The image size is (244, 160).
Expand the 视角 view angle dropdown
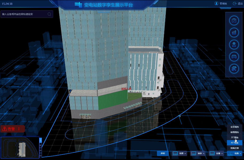coord(234,154)
